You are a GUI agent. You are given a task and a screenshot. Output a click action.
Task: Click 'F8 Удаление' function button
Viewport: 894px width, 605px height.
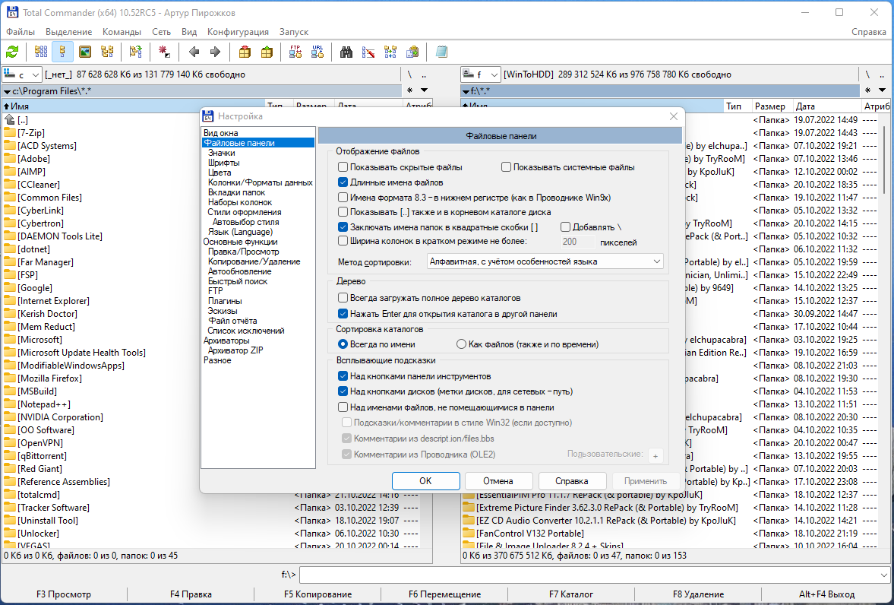click(x=699, y=594)
